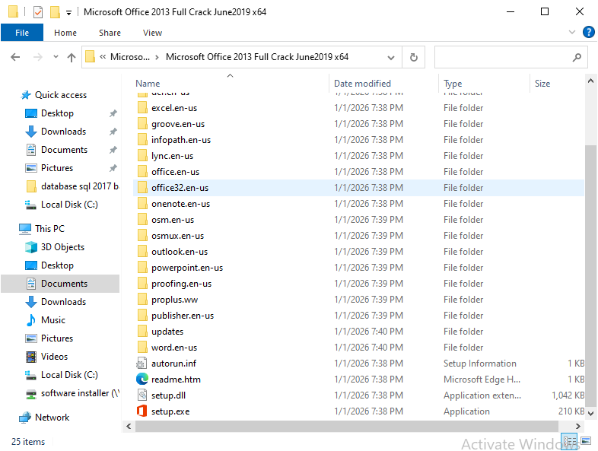Screen dimensions: 598x451
Task: Switch to Large icons view button
Action: pos(586,441)
